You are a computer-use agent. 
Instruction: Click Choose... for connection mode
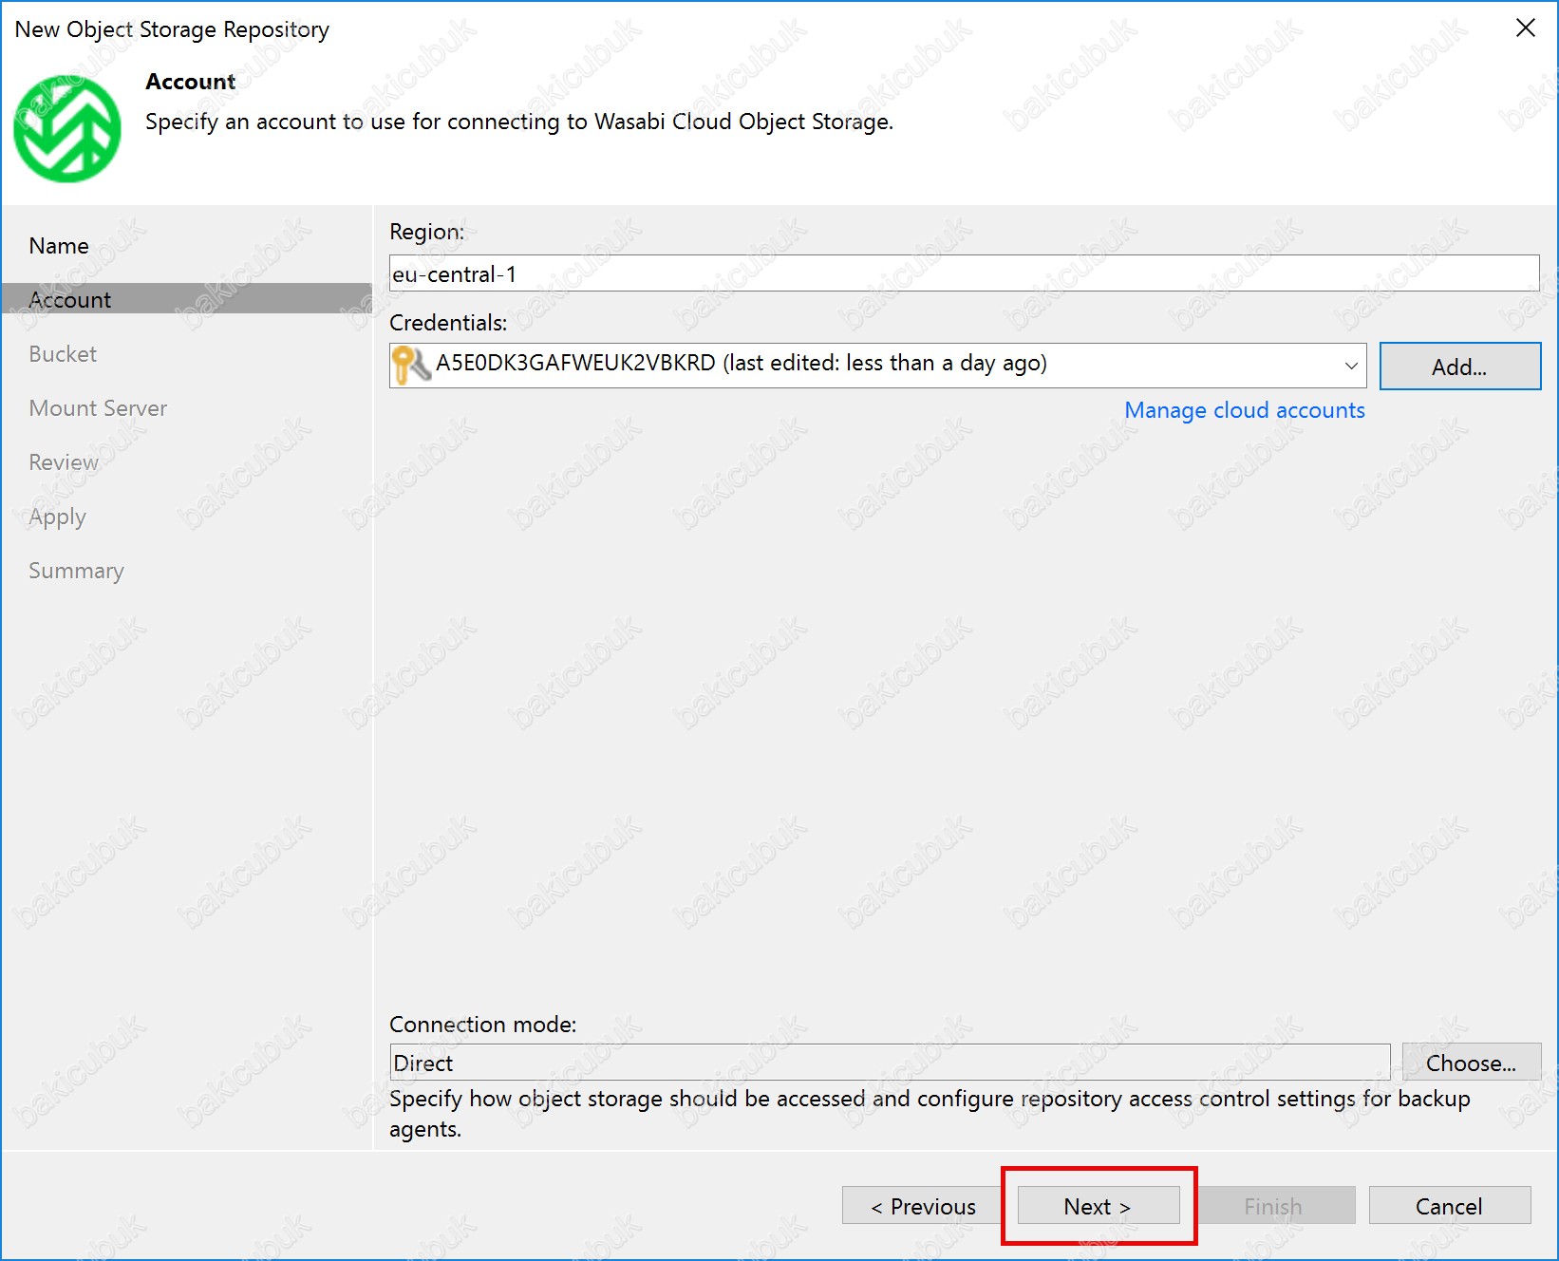[x=1470, y=1063]
